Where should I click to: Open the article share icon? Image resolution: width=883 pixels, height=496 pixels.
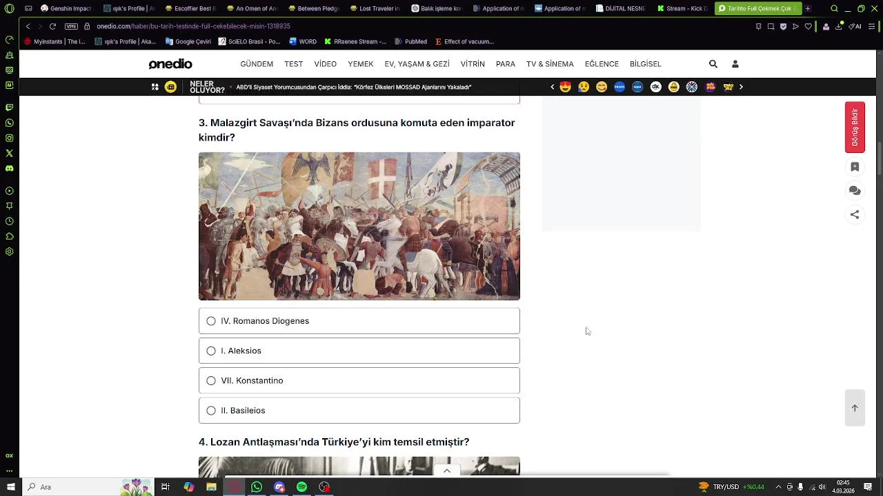pyautogui.click(x=855, y=214)
